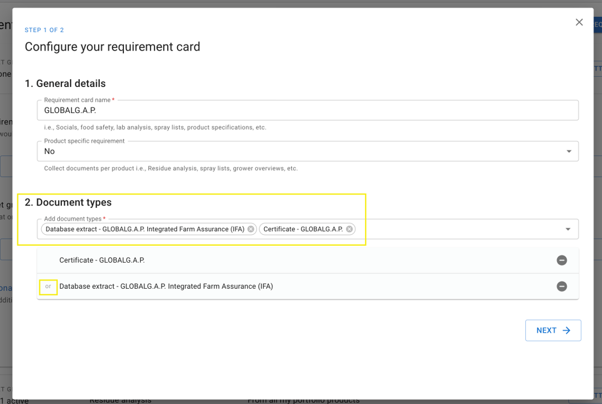Remove the Certificate - GLOBALG.A.P. chip
Viewport: 602px width, 404px height.
(x=349, y=229)
